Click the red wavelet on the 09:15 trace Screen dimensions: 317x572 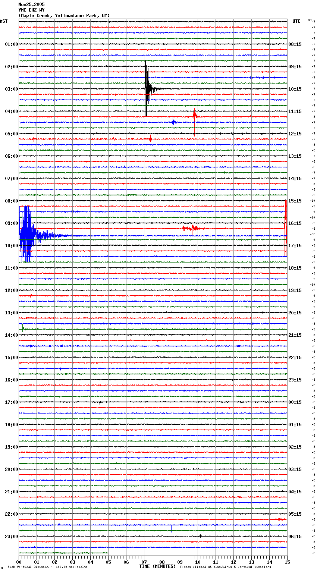point(193,229)
